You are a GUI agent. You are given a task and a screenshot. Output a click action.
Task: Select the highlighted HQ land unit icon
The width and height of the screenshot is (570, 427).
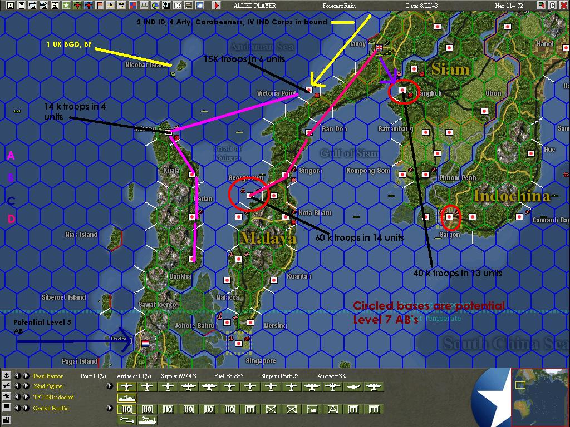126,409
